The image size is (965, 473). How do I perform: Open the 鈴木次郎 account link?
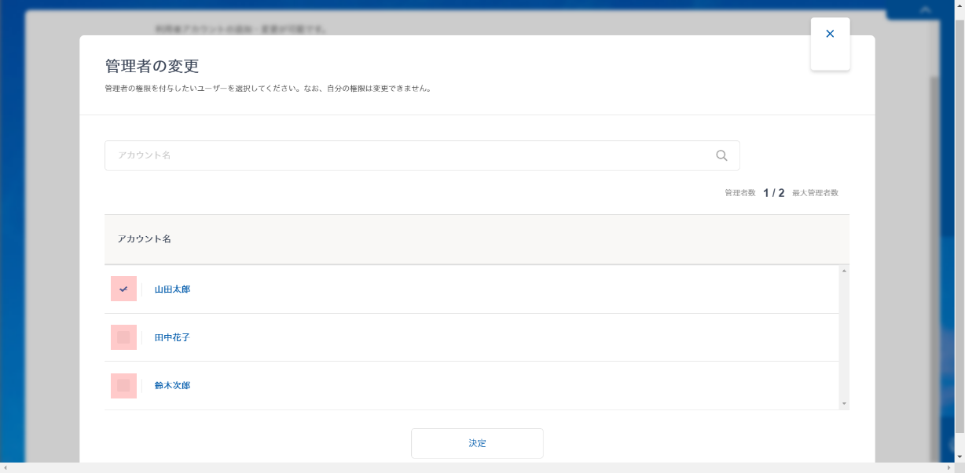coord(172,386)
